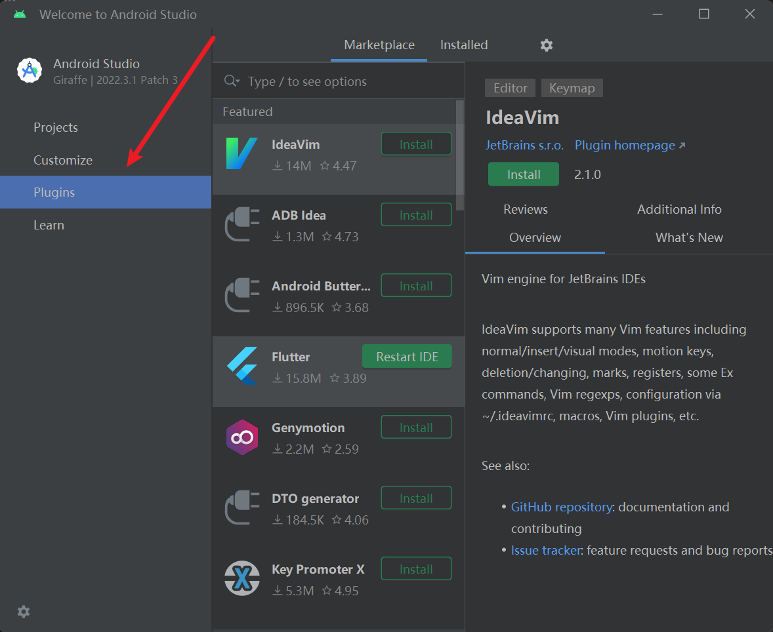
Task: Open the Plugin homepage link
Action: coord(629,146)
